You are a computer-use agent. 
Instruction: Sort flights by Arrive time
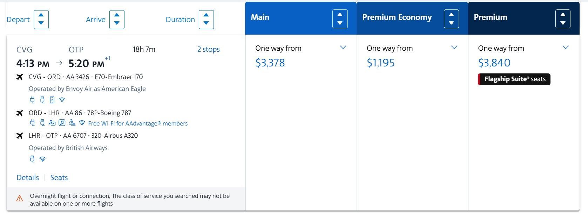(x=117, y=20)
